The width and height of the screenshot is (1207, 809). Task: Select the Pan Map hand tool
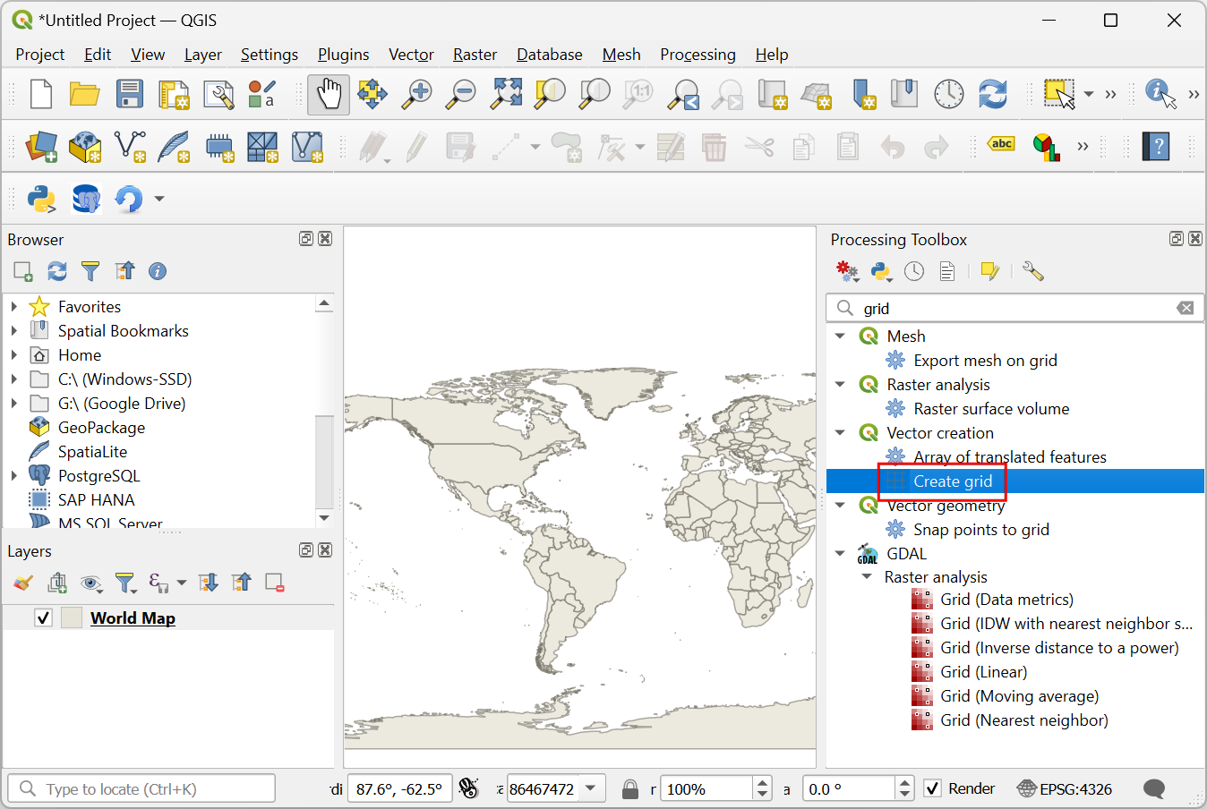(x=329, y=94)
